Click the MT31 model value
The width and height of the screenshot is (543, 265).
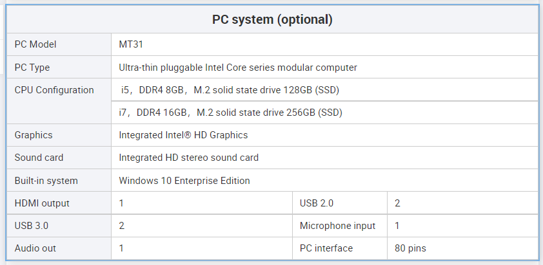tap(130, 44)
